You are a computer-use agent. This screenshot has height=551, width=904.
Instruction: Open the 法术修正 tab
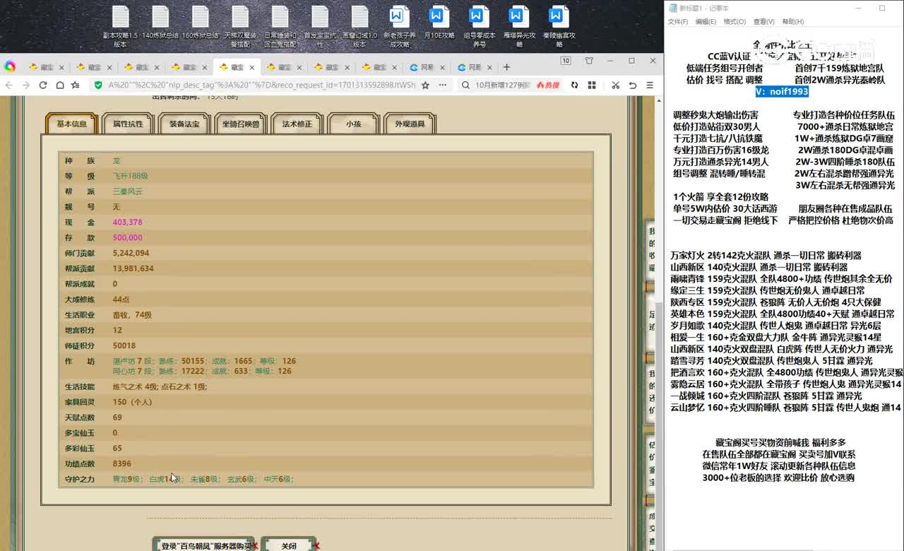coord(297,124)
